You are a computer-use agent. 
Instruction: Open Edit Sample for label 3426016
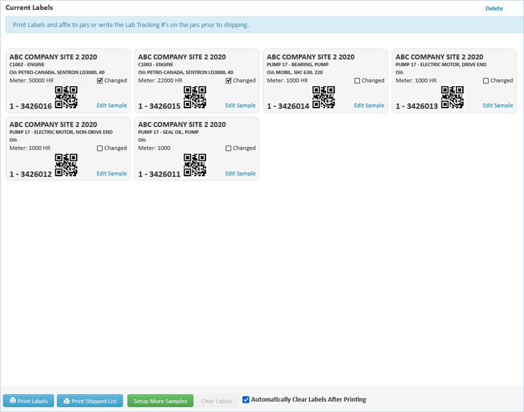coord(111,106)
